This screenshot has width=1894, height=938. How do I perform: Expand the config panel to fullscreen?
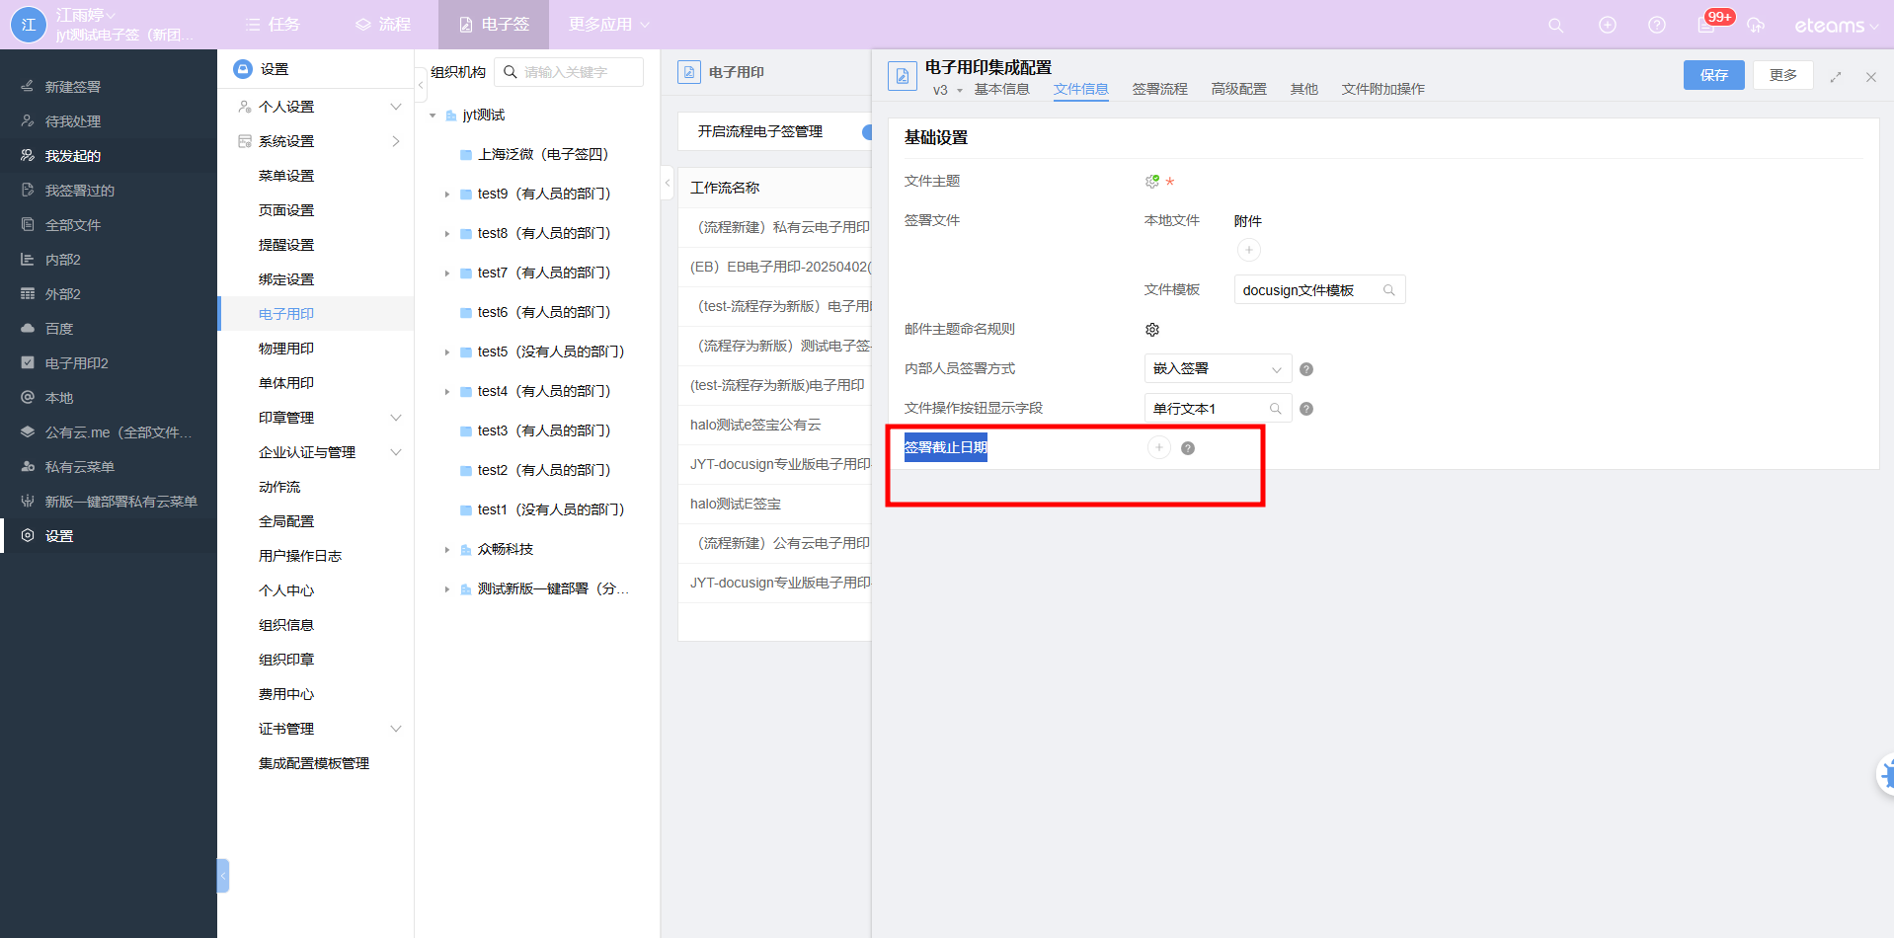click(x=1836, y=77)
